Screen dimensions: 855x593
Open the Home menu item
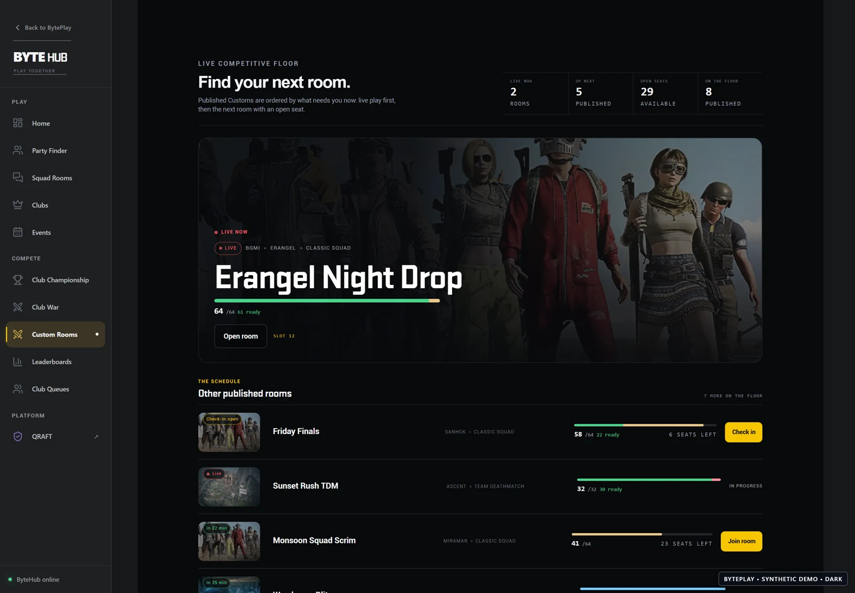(56, 123)
